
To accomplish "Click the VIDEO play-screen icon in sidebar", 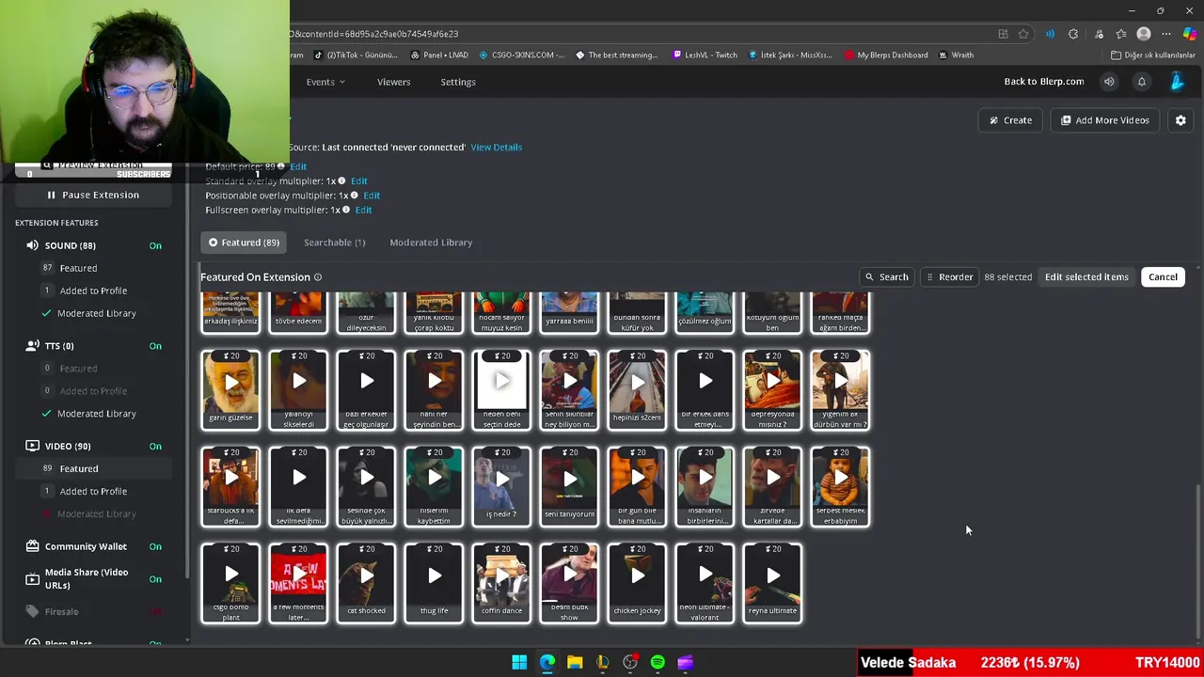I will 32,446.
